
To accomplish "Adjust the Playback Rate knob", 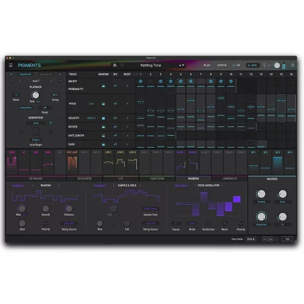I will pos(35,95).
